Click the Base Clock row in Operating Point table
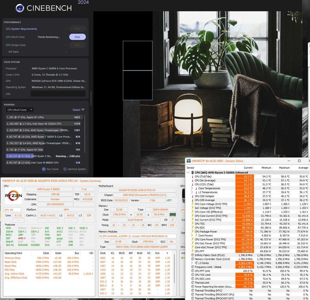The height and width of the screenshot is (300, 310). click(49, 262)
